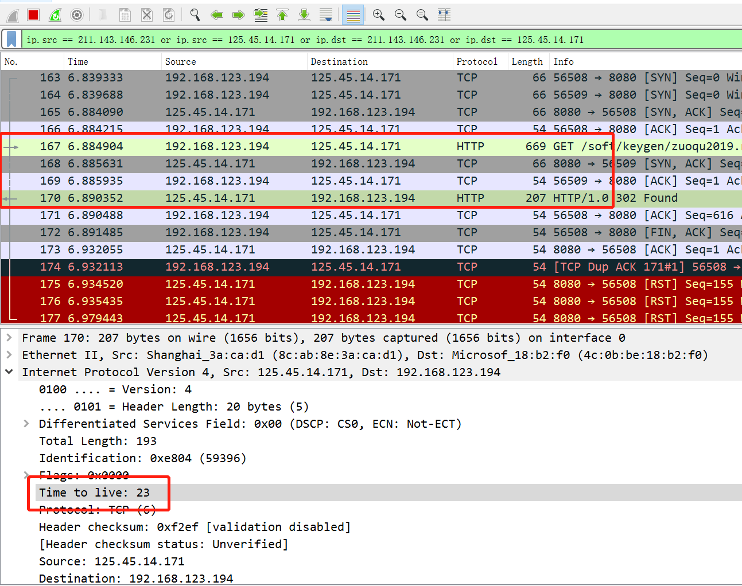The image size is (742, 586).
Task: Close the capture file
Action: (147, 15)
